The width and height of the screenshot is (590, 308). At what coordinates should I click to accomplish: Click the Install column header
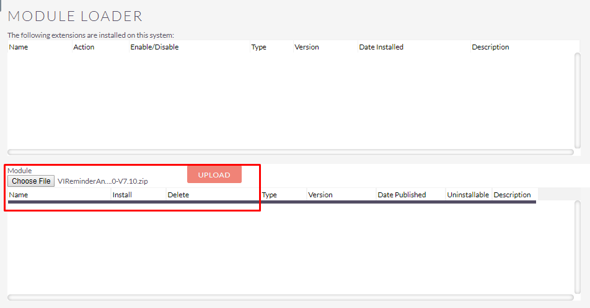coord(122,195)
